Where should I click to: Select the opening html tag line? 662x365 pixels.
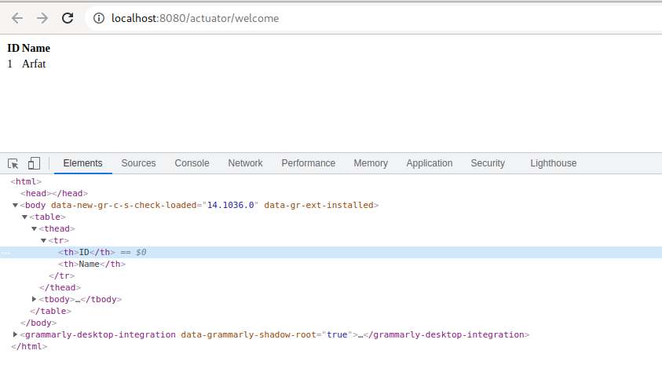tap(26, 181)
